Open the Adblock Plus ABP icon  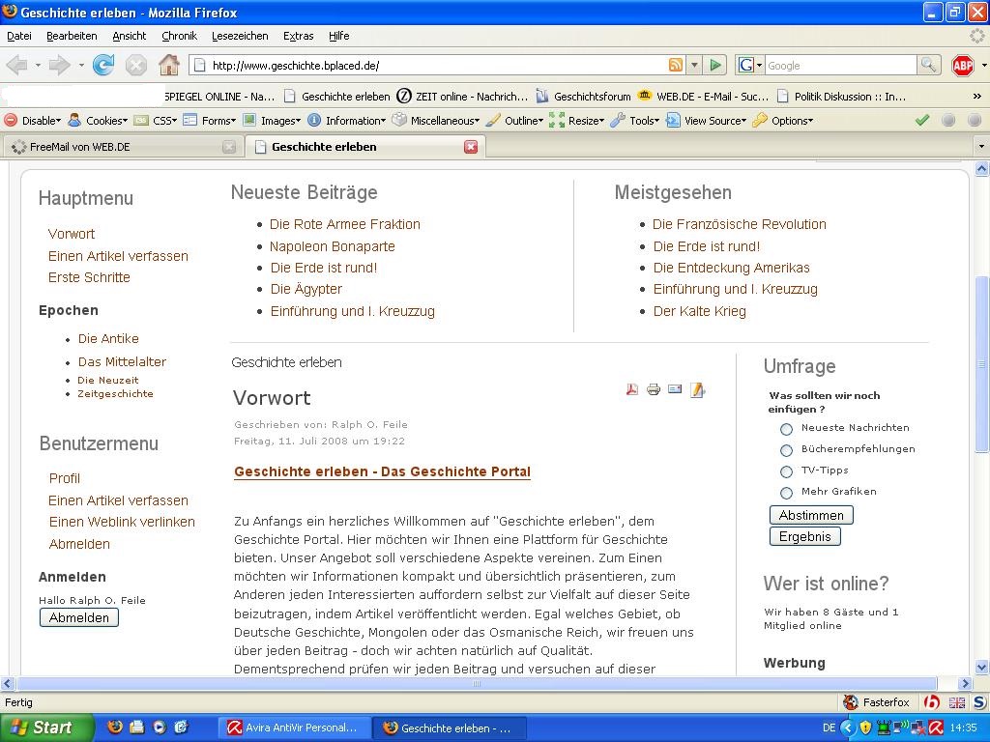point(962,65)
